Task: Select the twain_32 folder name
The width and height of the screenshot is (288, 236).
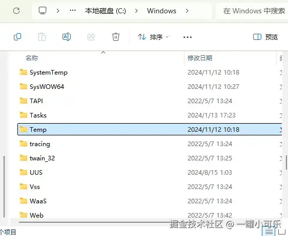Action: 42,158
